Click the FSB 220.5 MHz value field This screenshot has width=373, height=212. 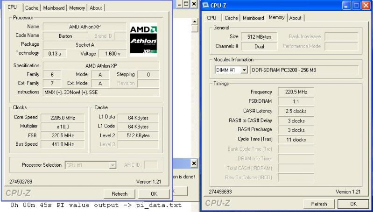click(63, 135)
